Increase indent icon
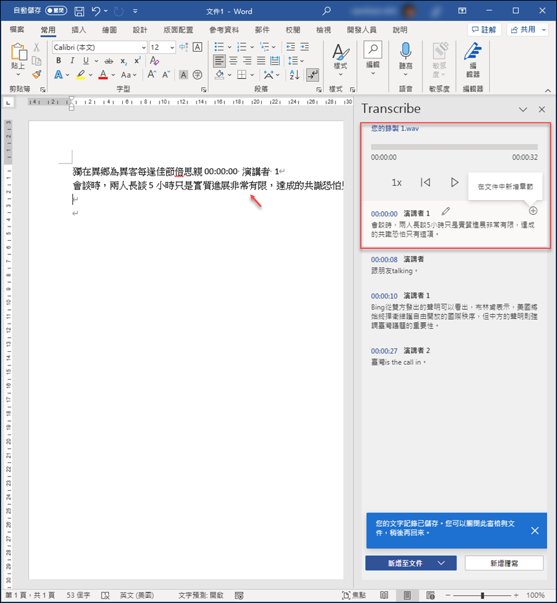557x603 pixels. click(x=304, y=47)
